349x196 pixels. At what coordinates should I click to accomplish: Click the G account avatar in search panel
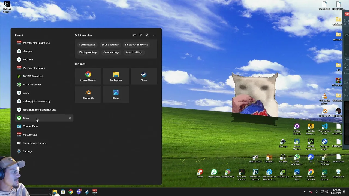147,35
